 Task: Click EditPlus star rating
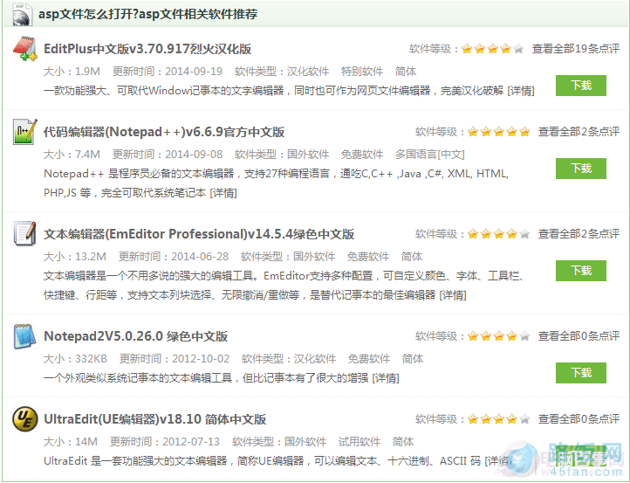click(x=493, y=49)
